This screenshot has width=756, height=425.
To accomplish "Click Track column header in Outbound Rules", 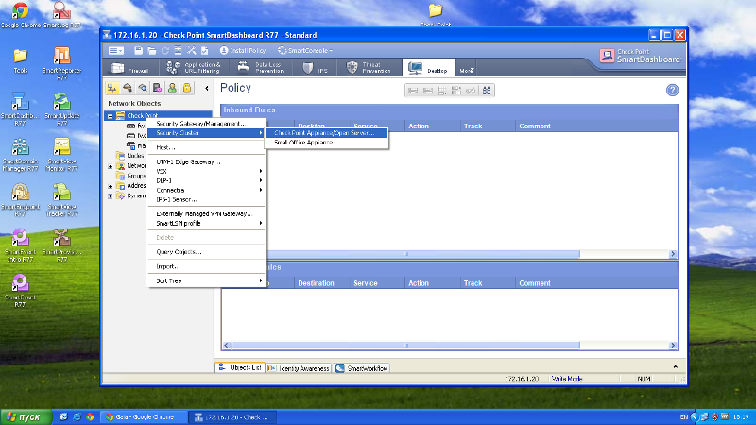I will point(488,283).
